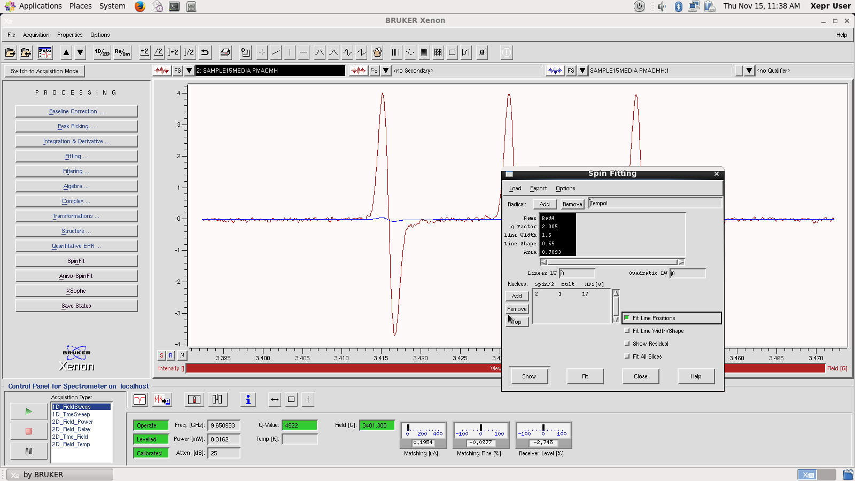
Task: Enable Fit Line Width/Shape checkbox
Action: tap(627, 331)
